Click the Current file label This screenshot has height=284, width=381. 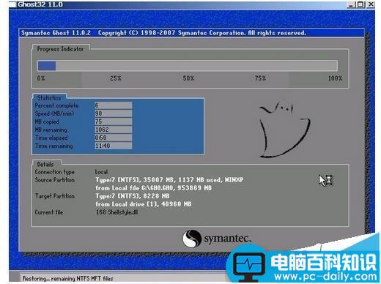point(49,212)
